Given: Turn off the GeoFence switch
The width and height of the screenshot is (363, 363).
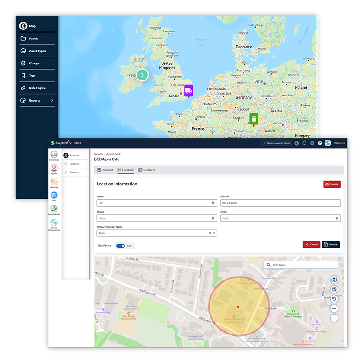Looking at the screenshot, I should 121,245.
